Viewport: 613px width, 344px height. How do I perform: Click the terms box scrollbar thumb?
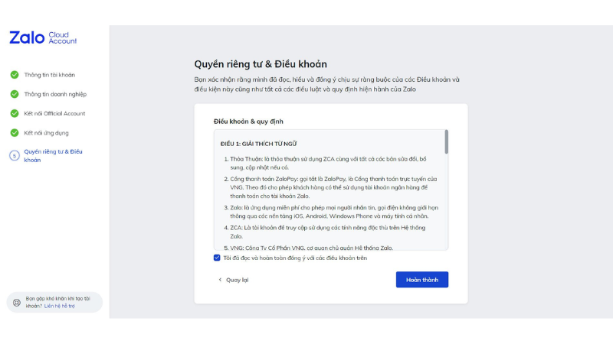click(446, 141)
